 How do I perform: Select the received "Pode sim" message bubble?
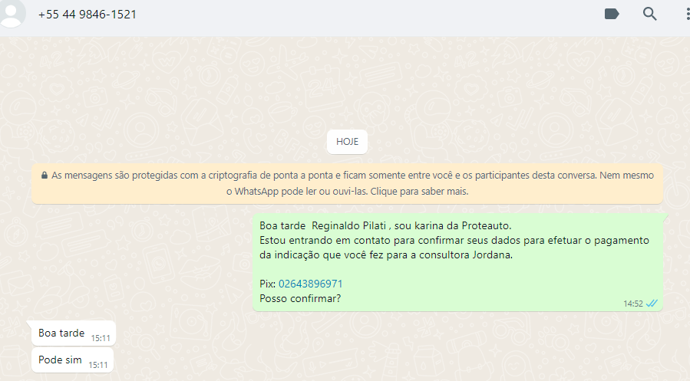(x=72, y=360)
